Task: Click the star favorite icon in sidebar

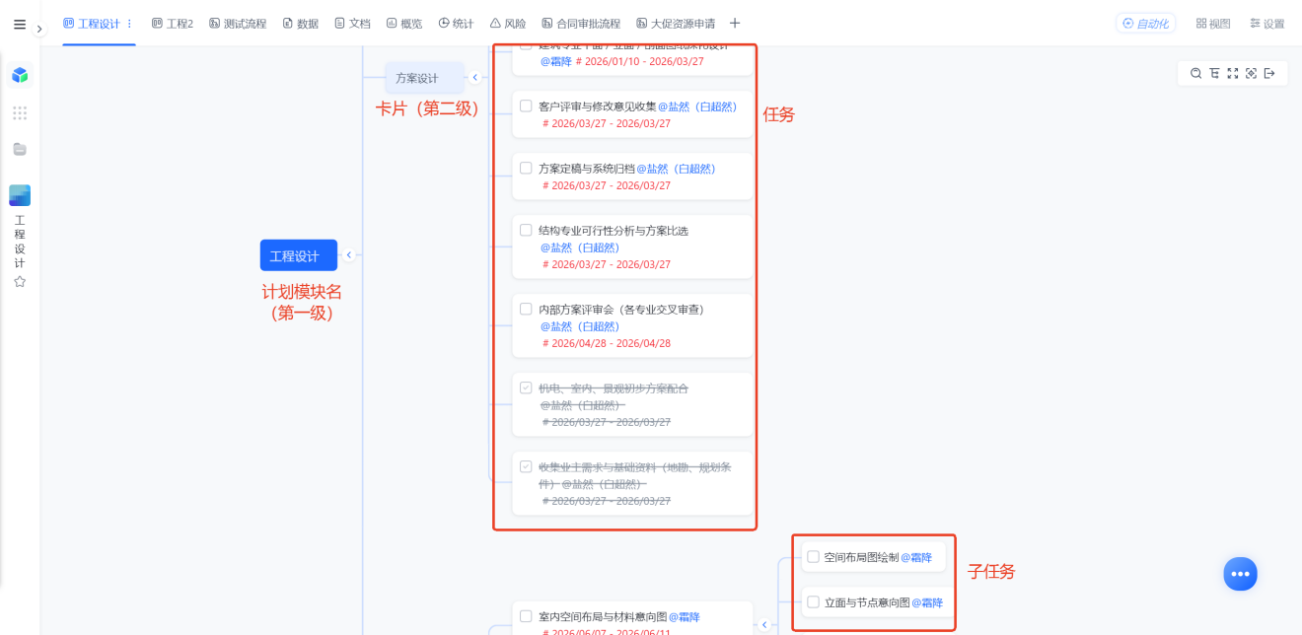Action: [x=20, y=282]
